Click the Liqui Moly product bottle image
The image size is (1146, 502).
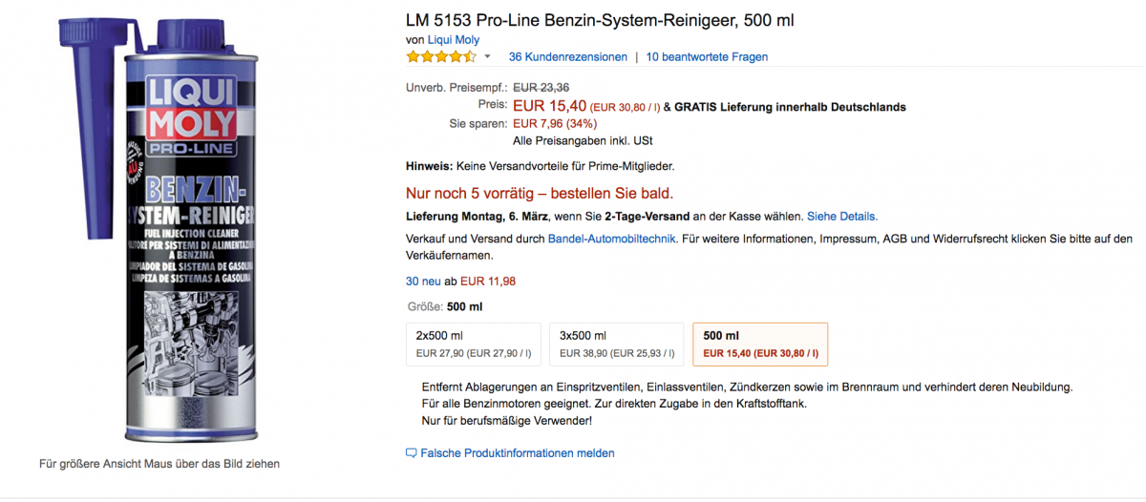pyautogui.click(x=159, y=229)
